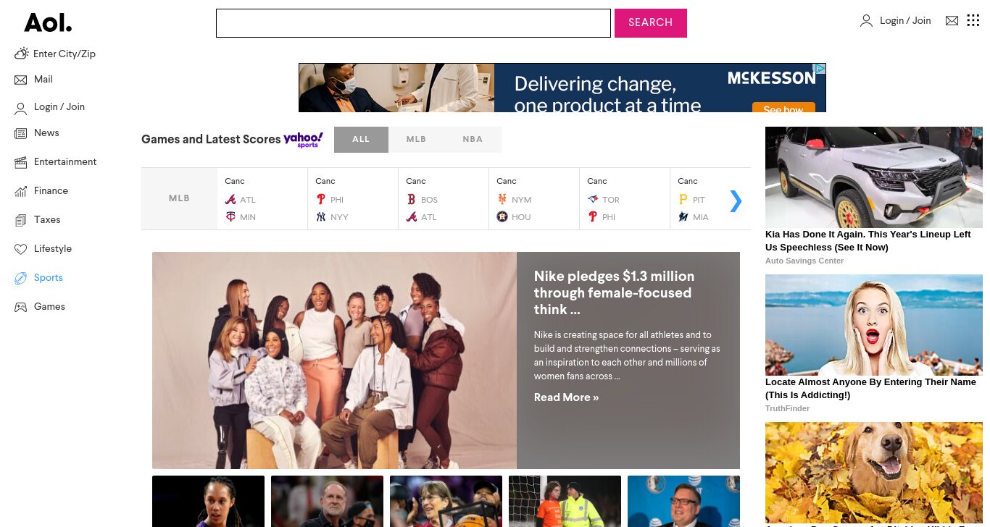
Task: Click the Entertainment clapperboard icon
Action: coord(20,162)
